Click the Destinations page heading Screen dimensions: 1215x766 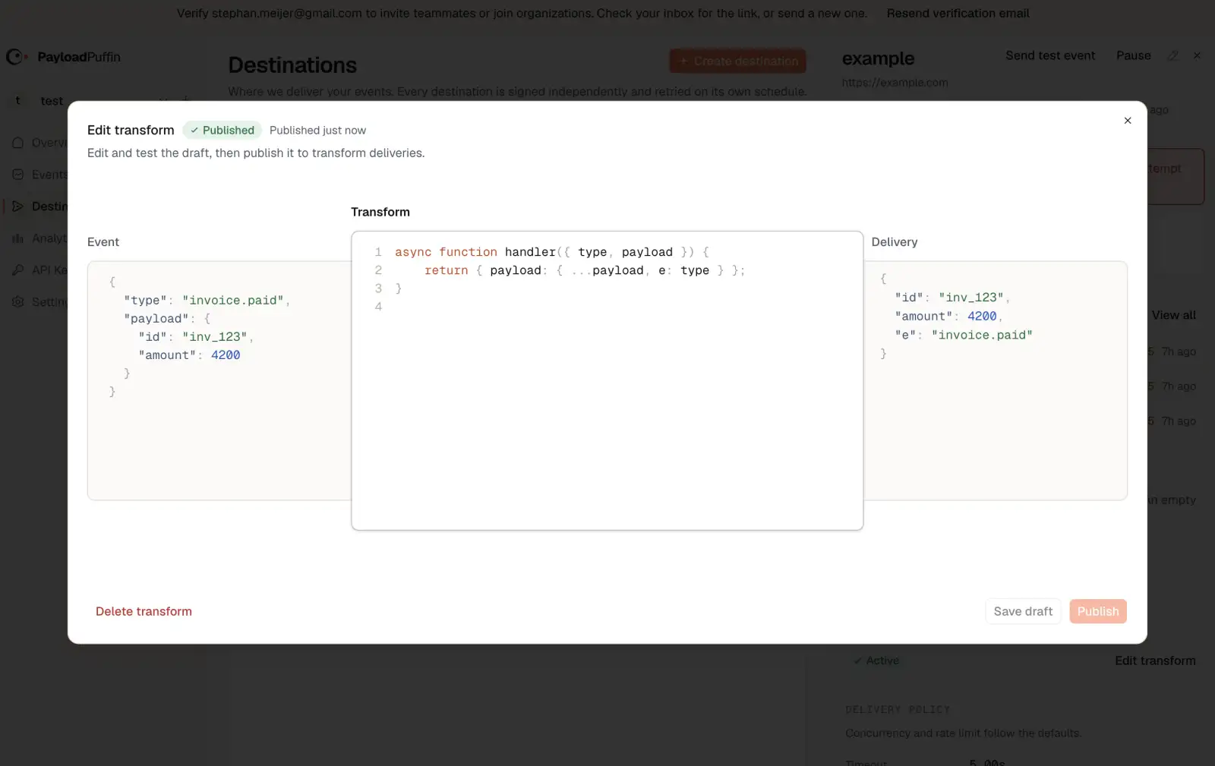(292, 65)
